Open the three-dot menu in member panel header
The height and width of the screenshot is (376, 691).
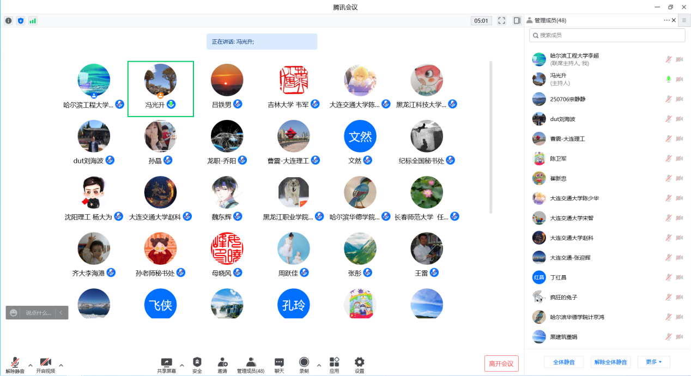[x=666, y=20]
